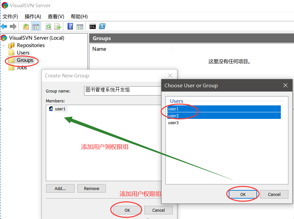
Task: Select the Groups tree item
Action: pyautogui.click(x=25, y=60)
